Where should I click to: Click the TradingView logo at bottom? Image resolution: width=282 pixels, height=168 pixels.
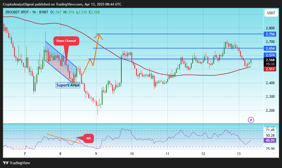pyautogui.click(x=17, y=163)
